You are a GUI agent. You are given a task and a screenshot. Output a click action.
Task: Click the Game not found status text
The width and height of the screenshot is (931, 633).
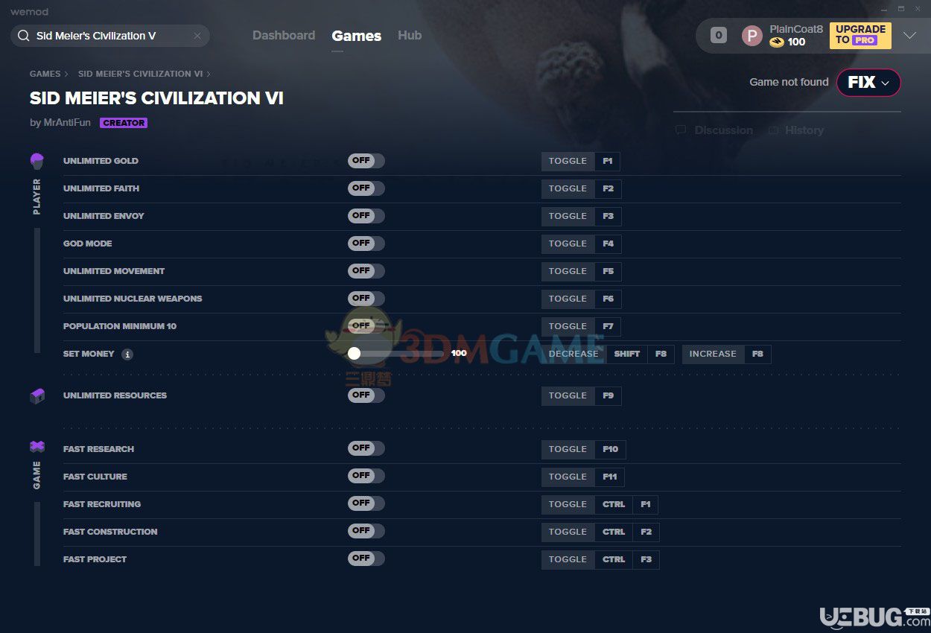click(789, 82)
